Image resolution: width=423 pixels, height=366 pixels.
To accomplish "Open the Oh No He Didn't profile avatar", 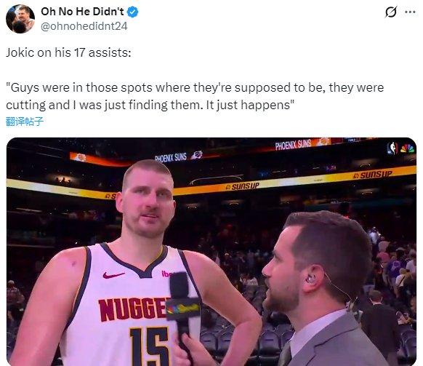I will click(20, 19).
